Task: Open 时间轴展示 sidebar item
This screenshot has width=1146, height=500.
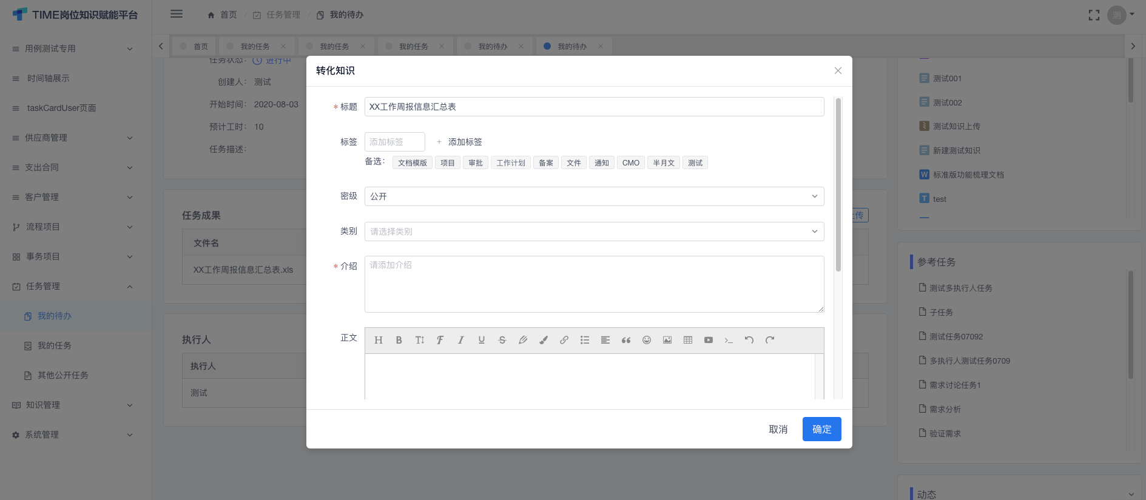Action: tap(76, 78)
